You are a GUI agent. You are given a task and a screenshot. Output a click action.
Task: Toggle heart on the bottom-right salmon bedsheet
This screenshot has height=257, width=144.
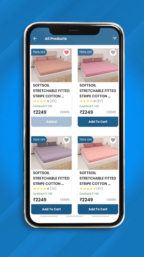113,140
